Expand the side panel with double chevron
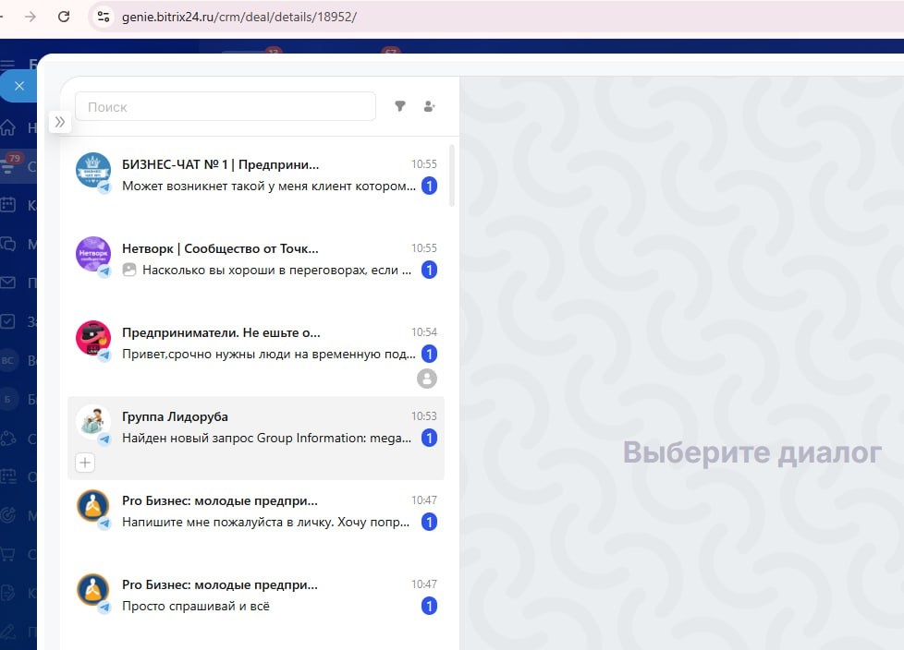The height and width of the screenshot is (650, 904). (x=60, y=122)
